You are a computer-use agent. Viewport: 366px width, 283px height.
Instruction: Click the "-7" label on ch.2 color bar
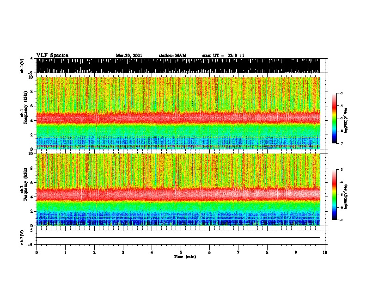(x=341, y=220)
